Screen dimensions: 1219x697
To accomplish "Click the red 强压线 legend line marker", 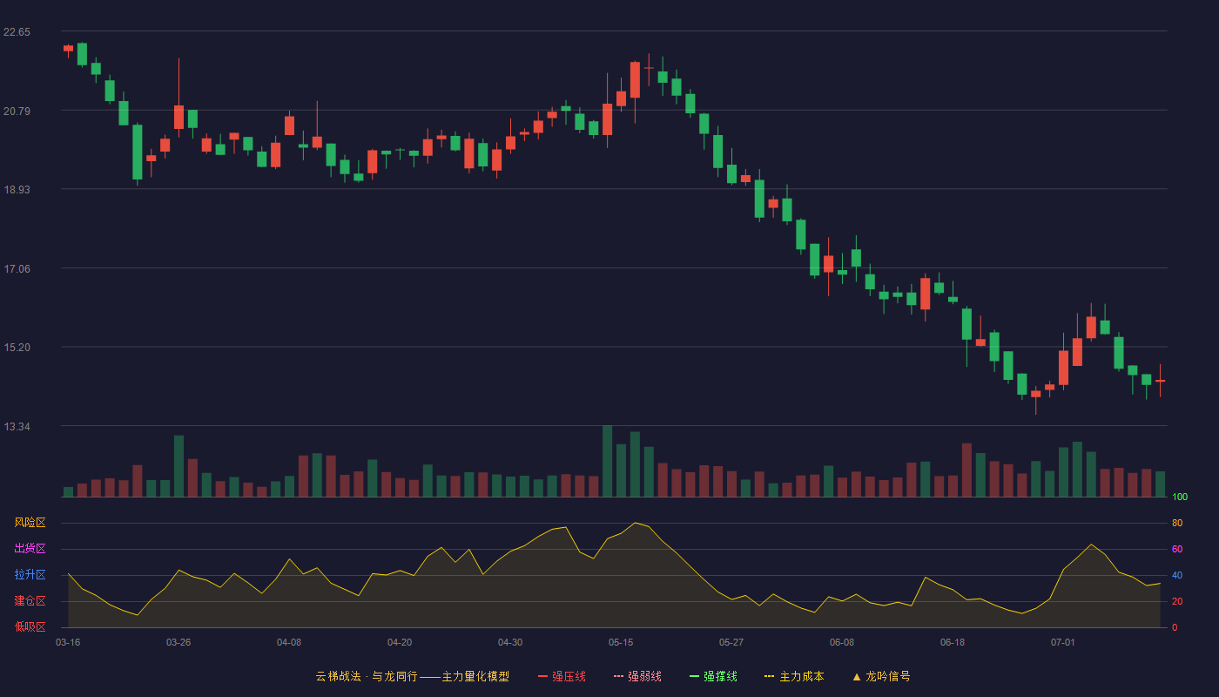I will tap(542, 676).
